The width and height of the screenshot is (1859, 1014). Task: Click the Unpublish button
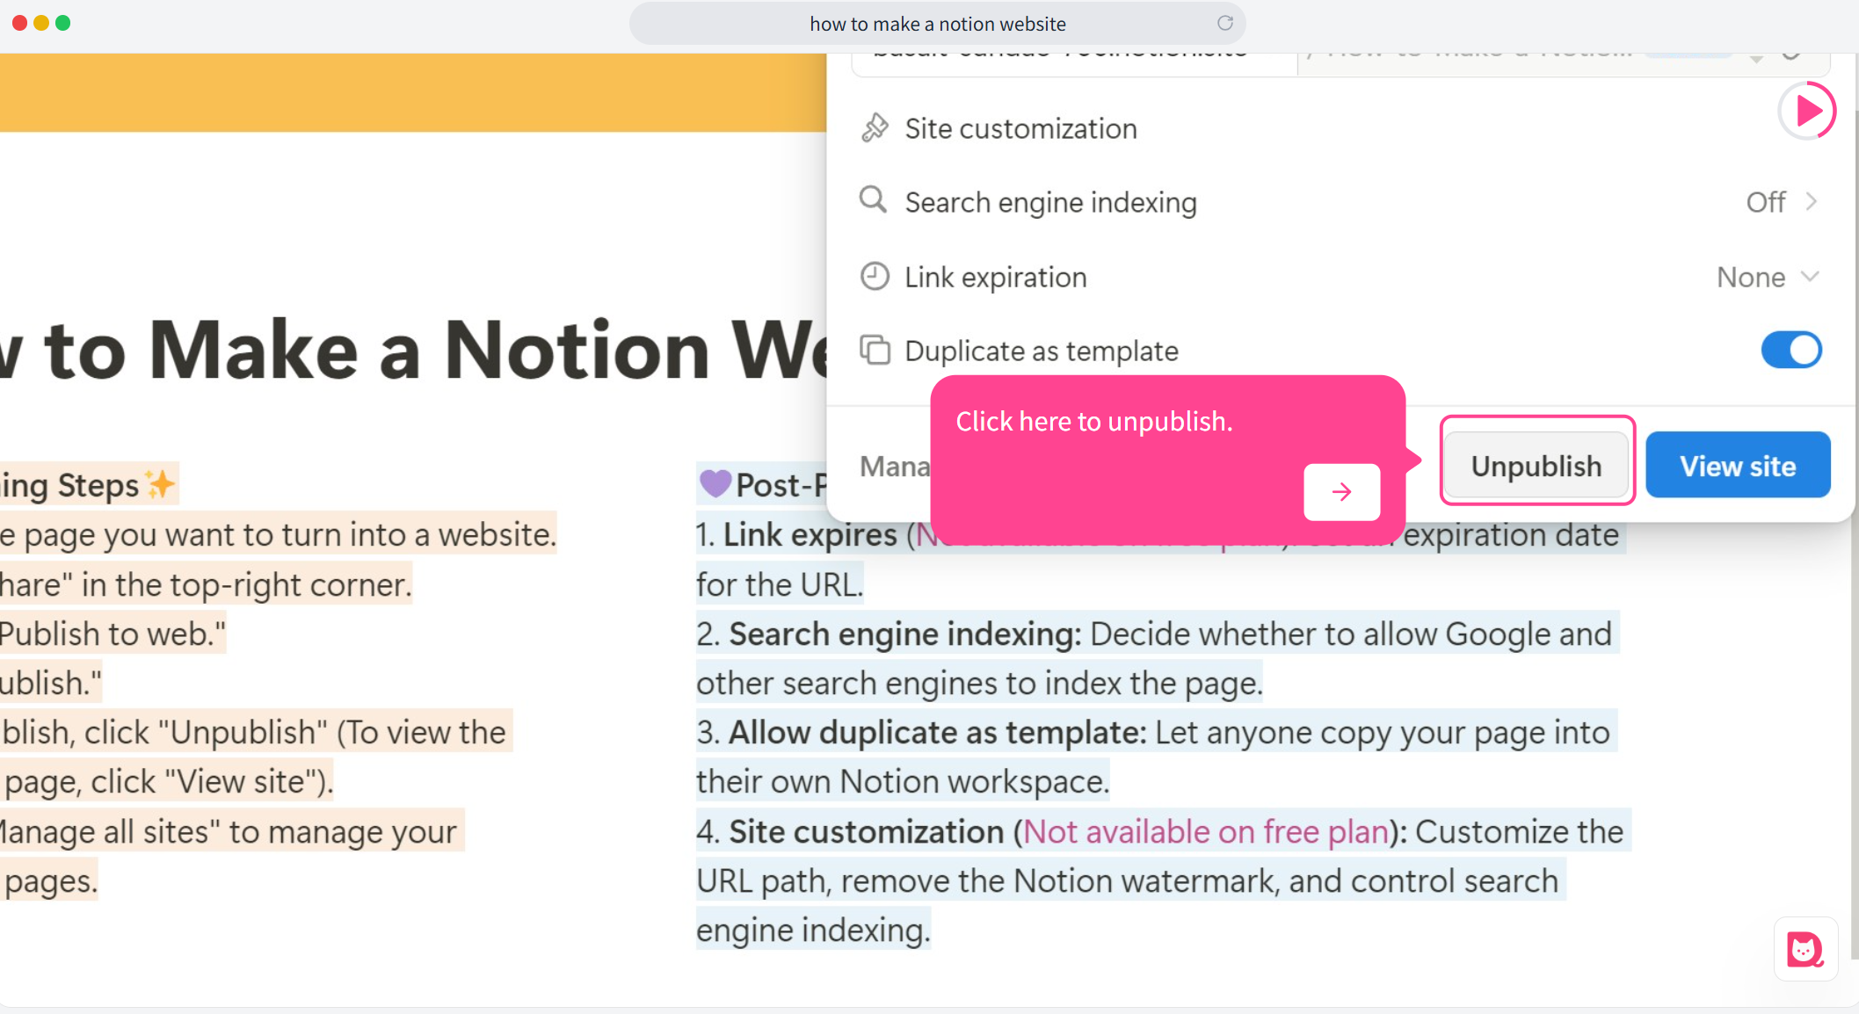pos(1536,465)
